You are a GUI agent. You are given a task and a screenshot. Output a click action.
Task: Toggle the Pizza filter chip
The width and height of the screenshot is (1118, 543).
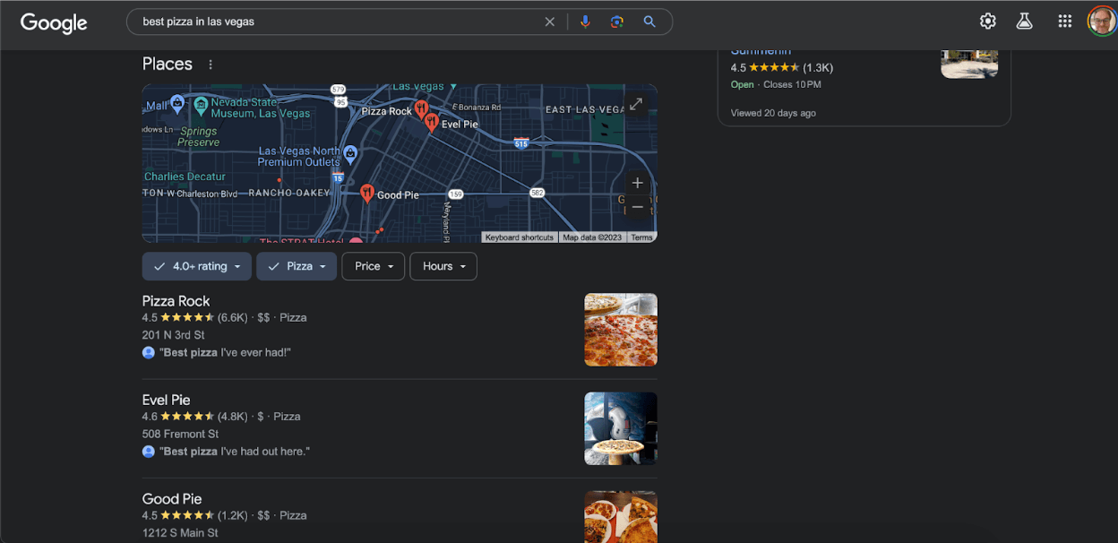[x=297, y=266]
